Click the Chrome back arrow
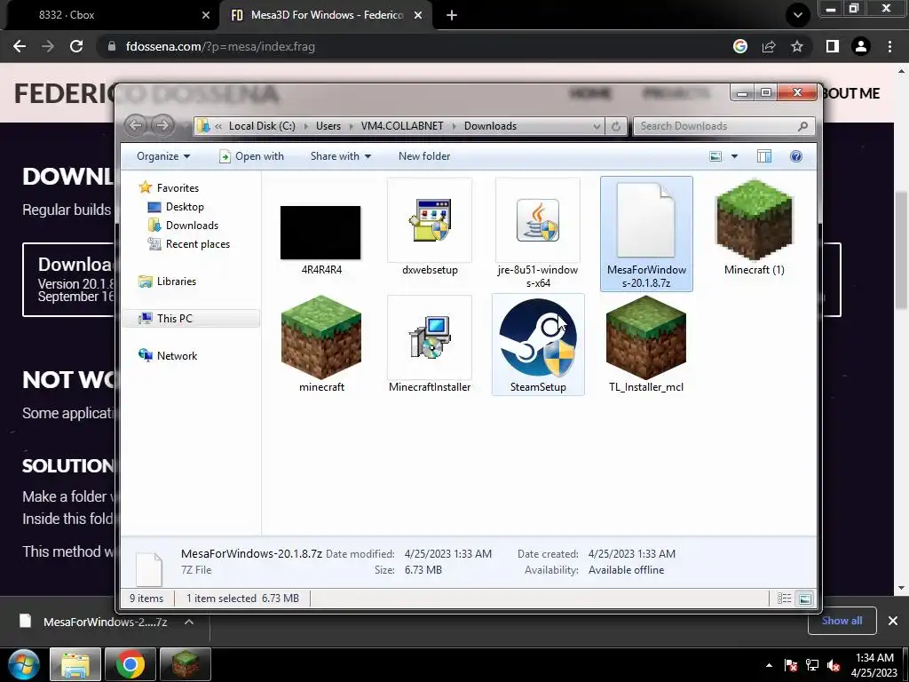The image size is (909, 682). tap(20, 46)
